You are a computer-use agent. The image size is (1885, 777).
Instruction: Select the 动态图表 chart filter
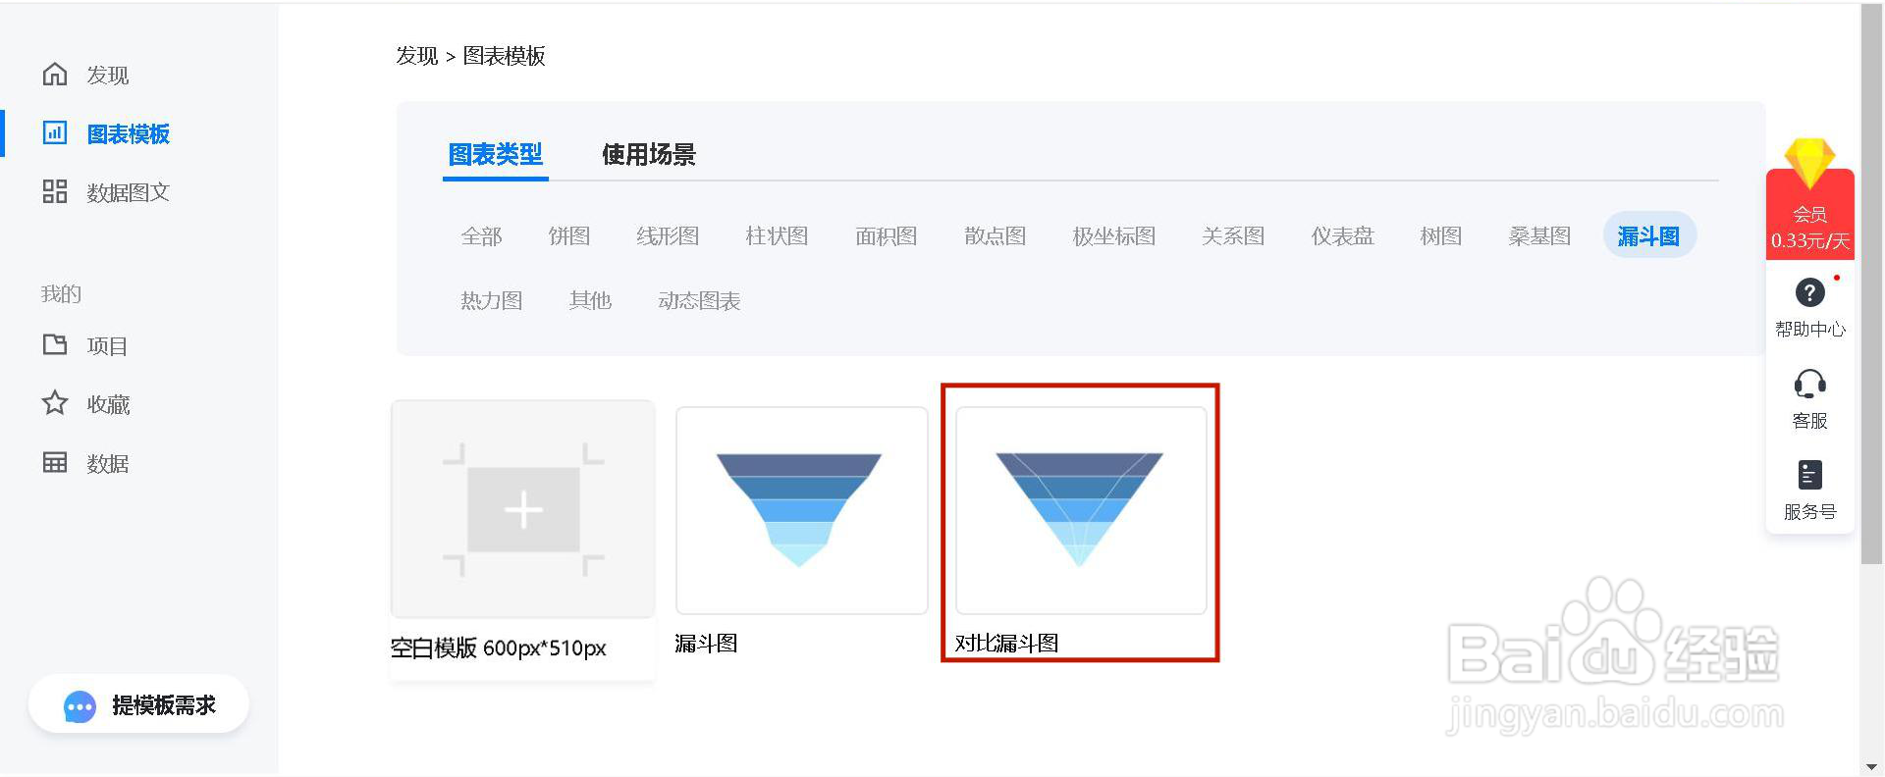[x=699, y=301]
